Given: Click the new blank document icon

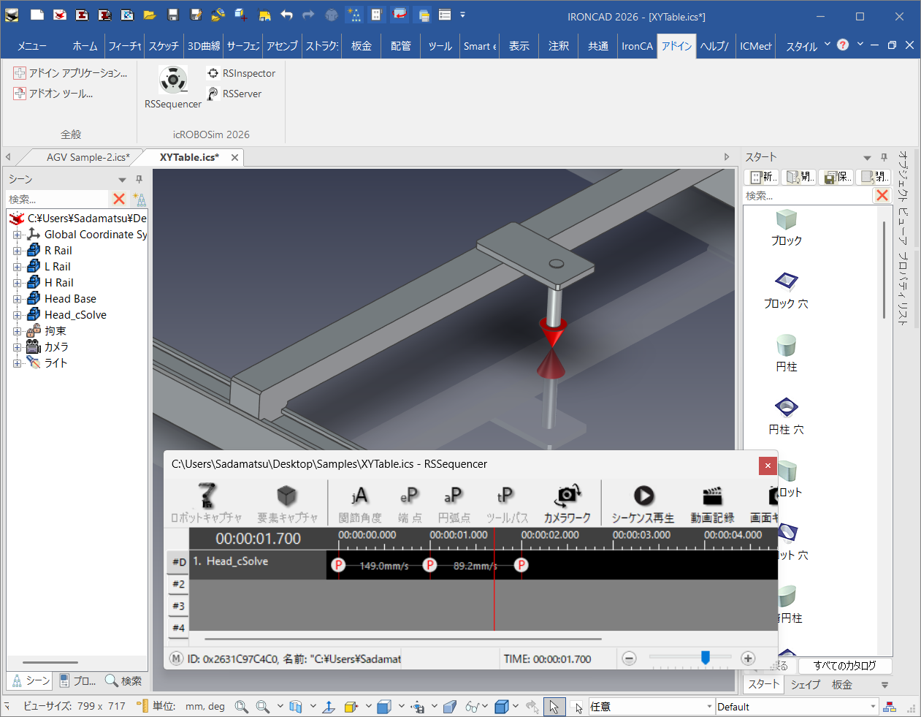Looking at the screenshot, I should pyautogui.click(x=37, y=15).
